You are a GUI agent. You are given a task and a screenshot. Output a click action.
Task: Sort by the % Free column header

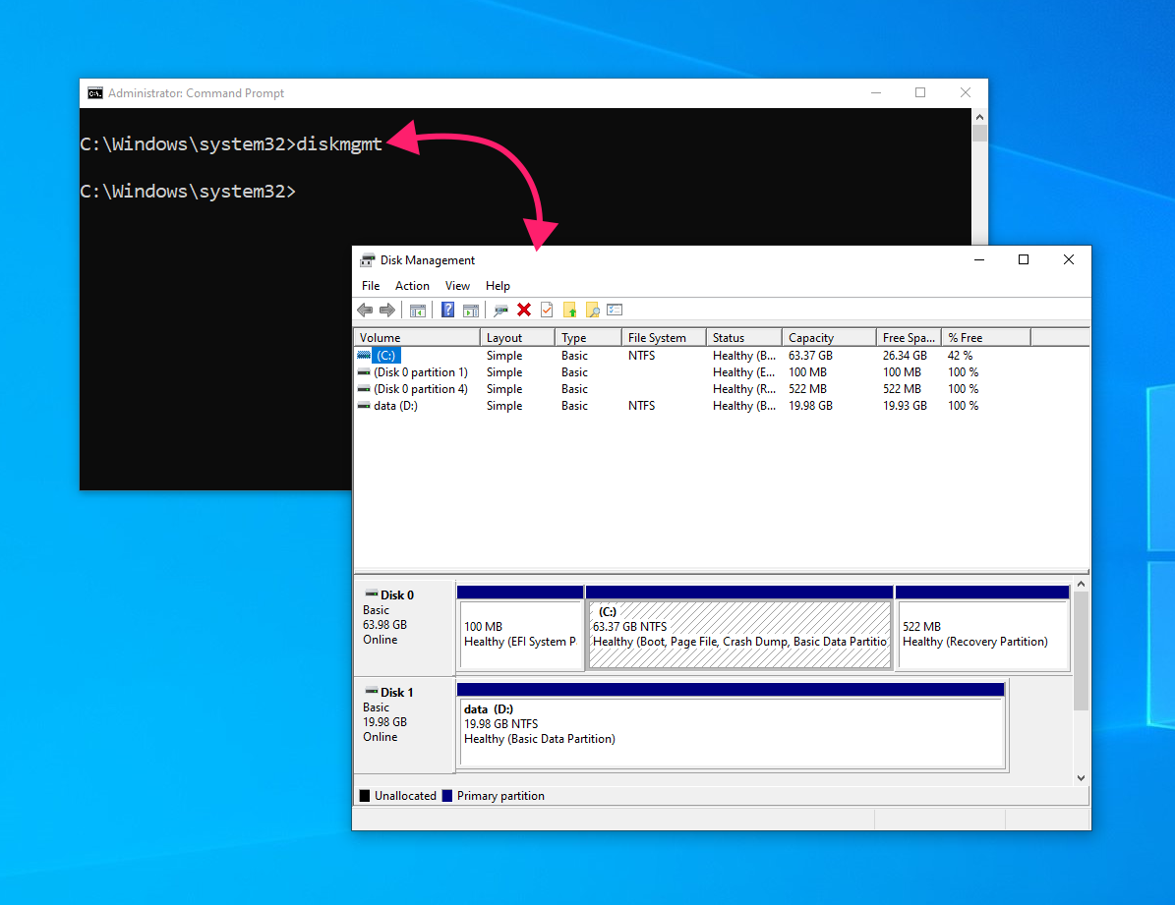pos(986,338)
